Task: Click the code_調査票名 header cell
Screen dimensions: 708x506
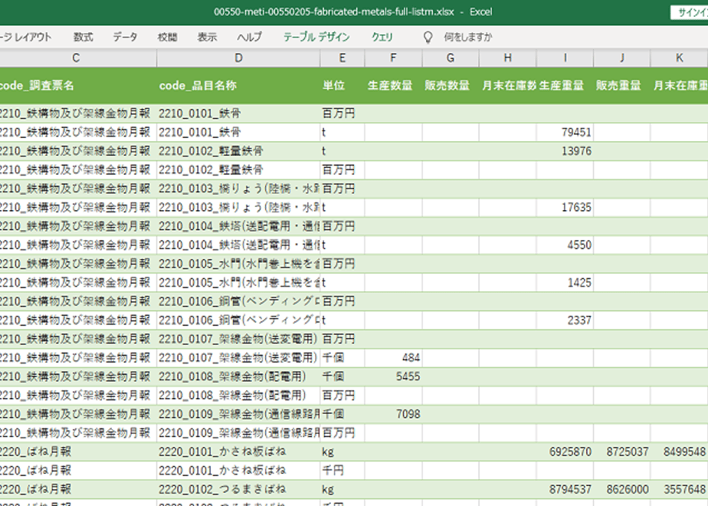Action: pyautogui.click(x=78, y=85)
